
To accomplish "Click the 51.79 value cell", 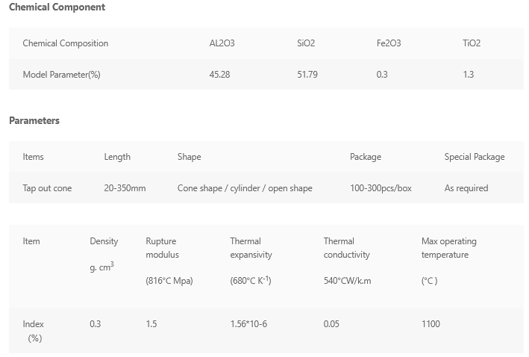I will point(307,75).
